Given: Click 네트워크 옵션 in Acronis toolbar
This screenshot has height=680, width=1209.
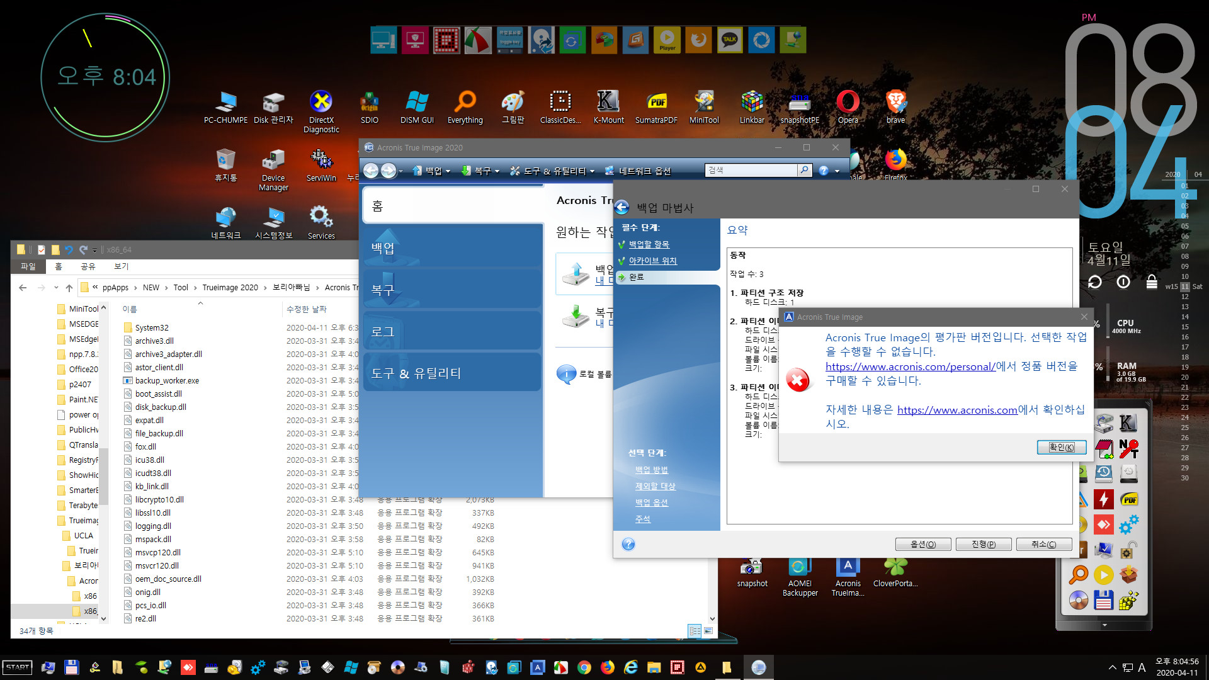Looking at the screenshot, I should (x=638, y=171).
